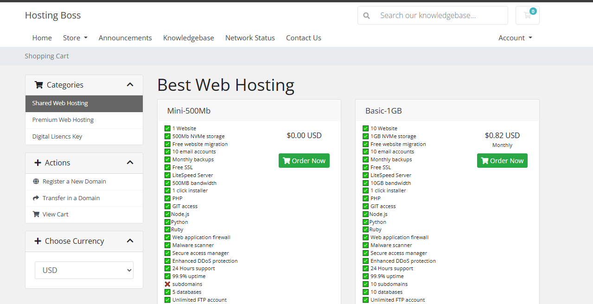Order the Mini-500Mb plan
The image size is (593, 304).
click(x=304, y=161)
